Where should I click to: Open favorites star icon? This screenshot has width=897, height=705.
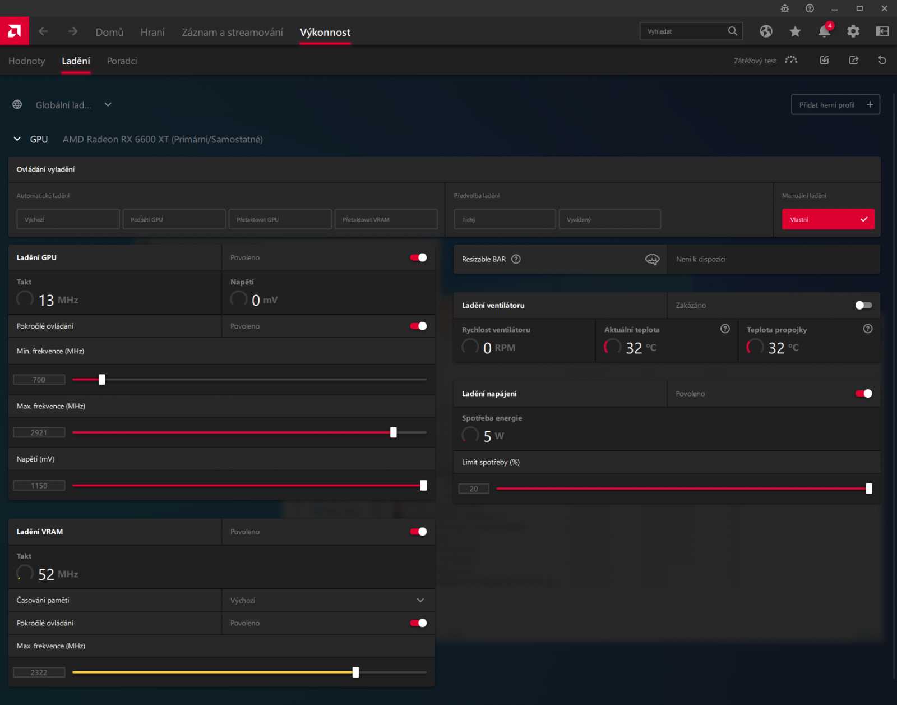(x=795, y=31)
